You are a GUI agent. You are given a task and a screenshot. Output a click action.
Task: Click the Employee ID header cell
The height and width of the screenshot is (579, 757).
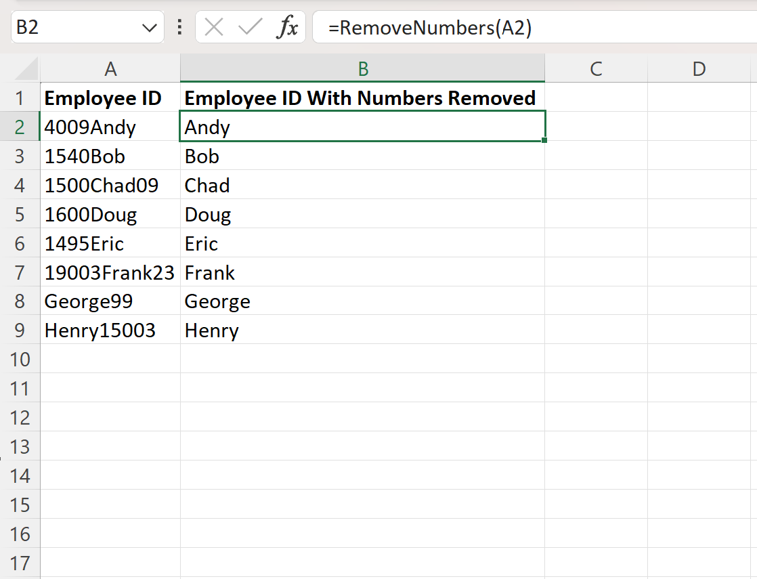[x=110, y=98]
